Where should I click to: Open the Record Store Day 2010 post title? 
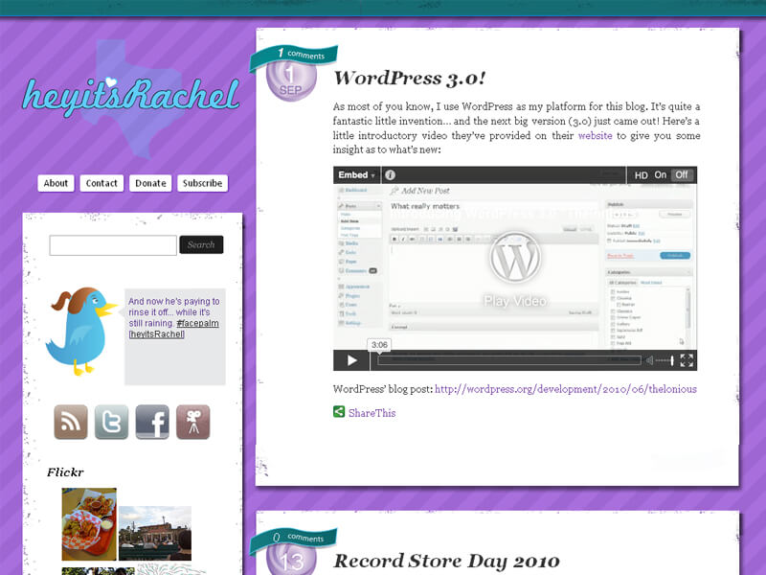[x=446, y=561]
